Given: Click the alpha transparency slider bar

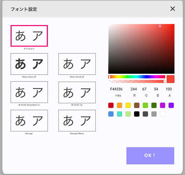Looking at the screenshot, I should pos(137,81).
